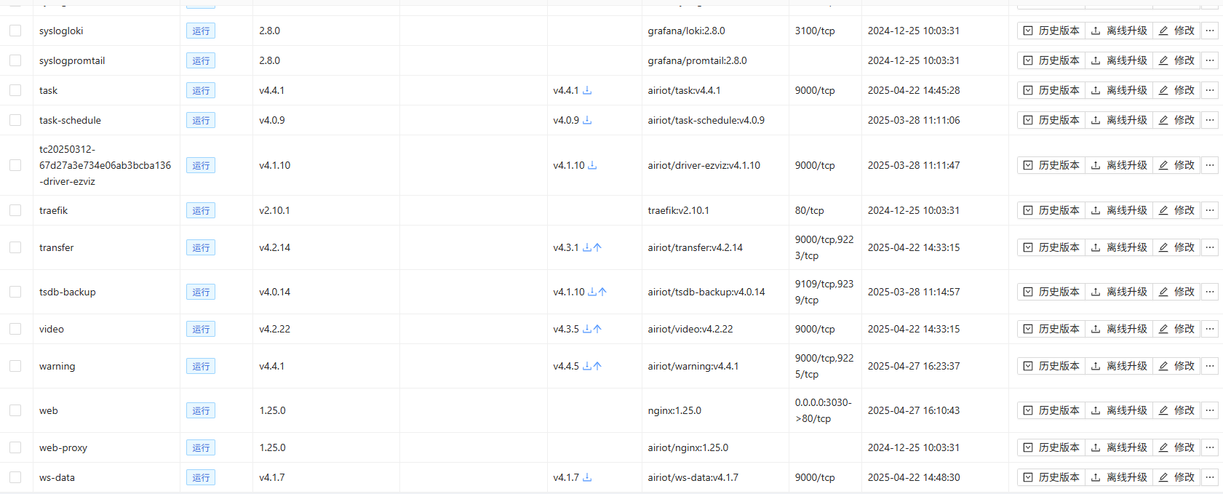Click the 运行 status tag for traefik
1223x494 pixels.
point(201,210)
